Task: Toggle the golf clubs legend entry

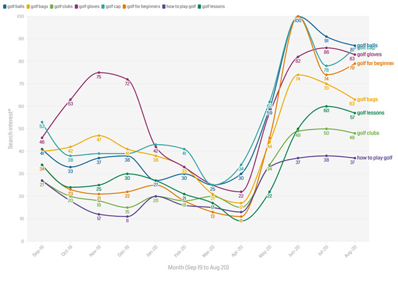Action: pos(61,7)
